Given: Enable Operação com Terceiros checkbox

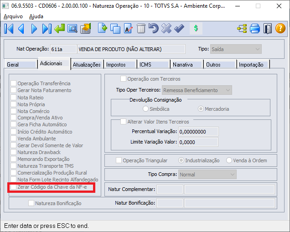Looking at the screenshot, I should click(123, 79).
